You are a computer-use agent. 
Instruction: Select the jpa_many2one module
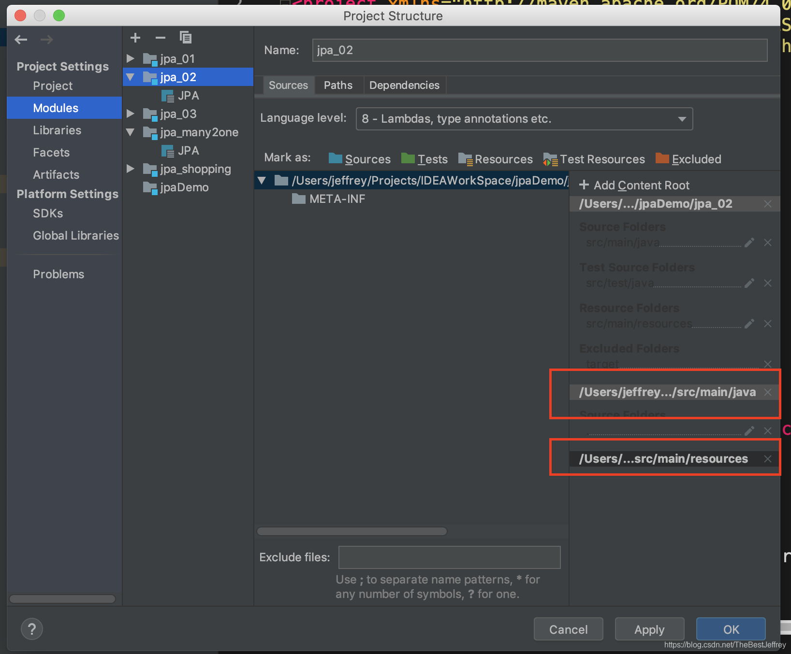191,132
